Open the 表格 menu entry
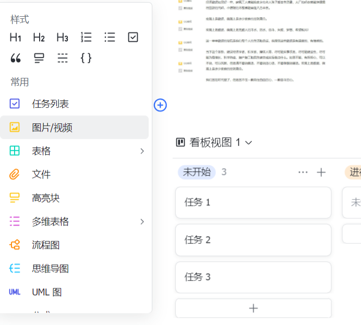 [x=75, y=151]
